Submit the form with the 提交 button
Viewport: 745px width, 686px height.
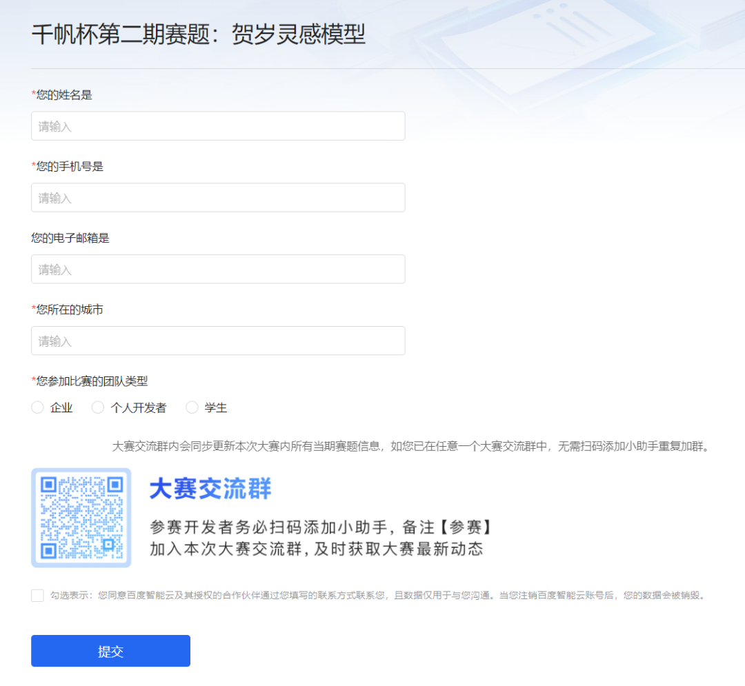(x=110, y=651)
